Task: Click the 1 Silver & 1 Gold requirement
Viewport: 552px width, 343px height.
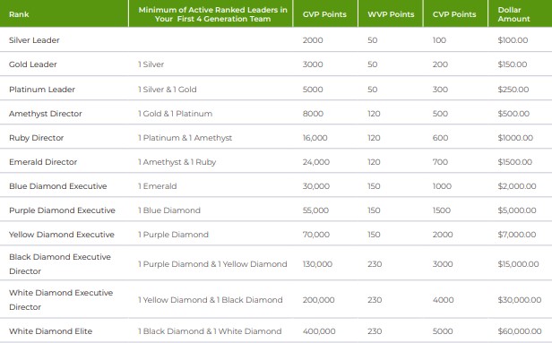Action: [168, 90]
